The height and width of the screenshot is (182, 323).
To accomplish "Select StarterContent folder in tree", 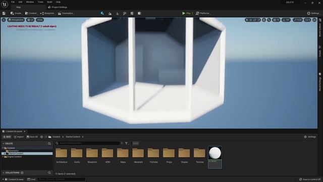I will pyautogui.click(x=27, y=154).
